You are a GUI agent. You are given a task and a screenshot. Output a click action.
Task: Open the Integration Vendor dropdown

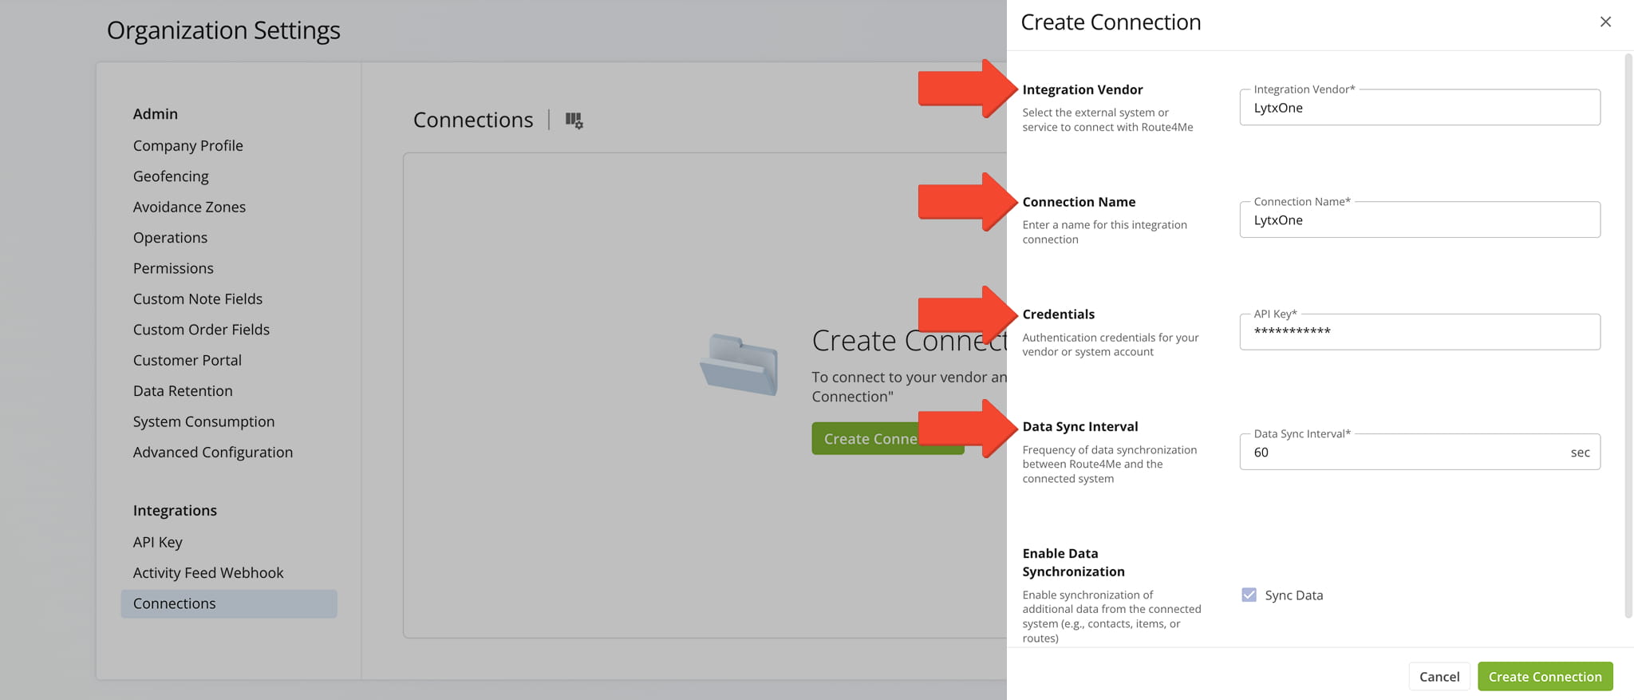click(x=1419, y=108)
